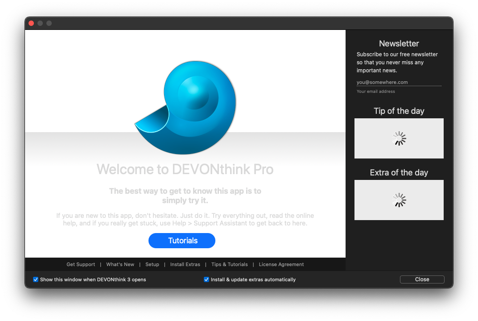The width and height of the screenshot is (478, 321).
Task: Focus the newsletter email address field
Action: [x=399, y=82]
